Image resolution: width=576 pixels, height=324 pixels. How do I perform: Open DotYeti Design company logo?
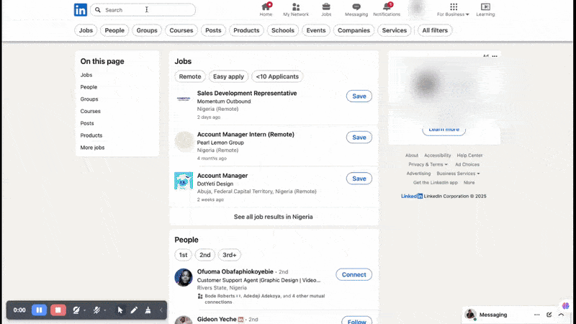(184, 181)
